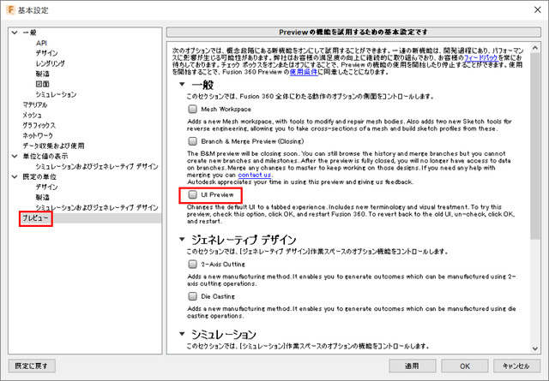Open the 使用条件 terms link

pos(304,72)
